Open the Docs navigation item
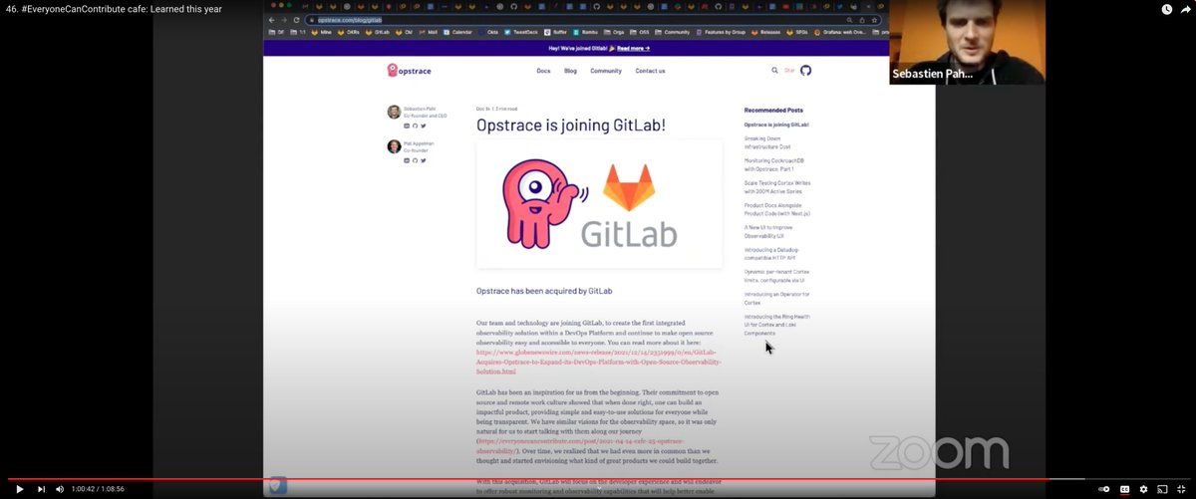This screenshot has width=1196, height=499. pos(543,71)
